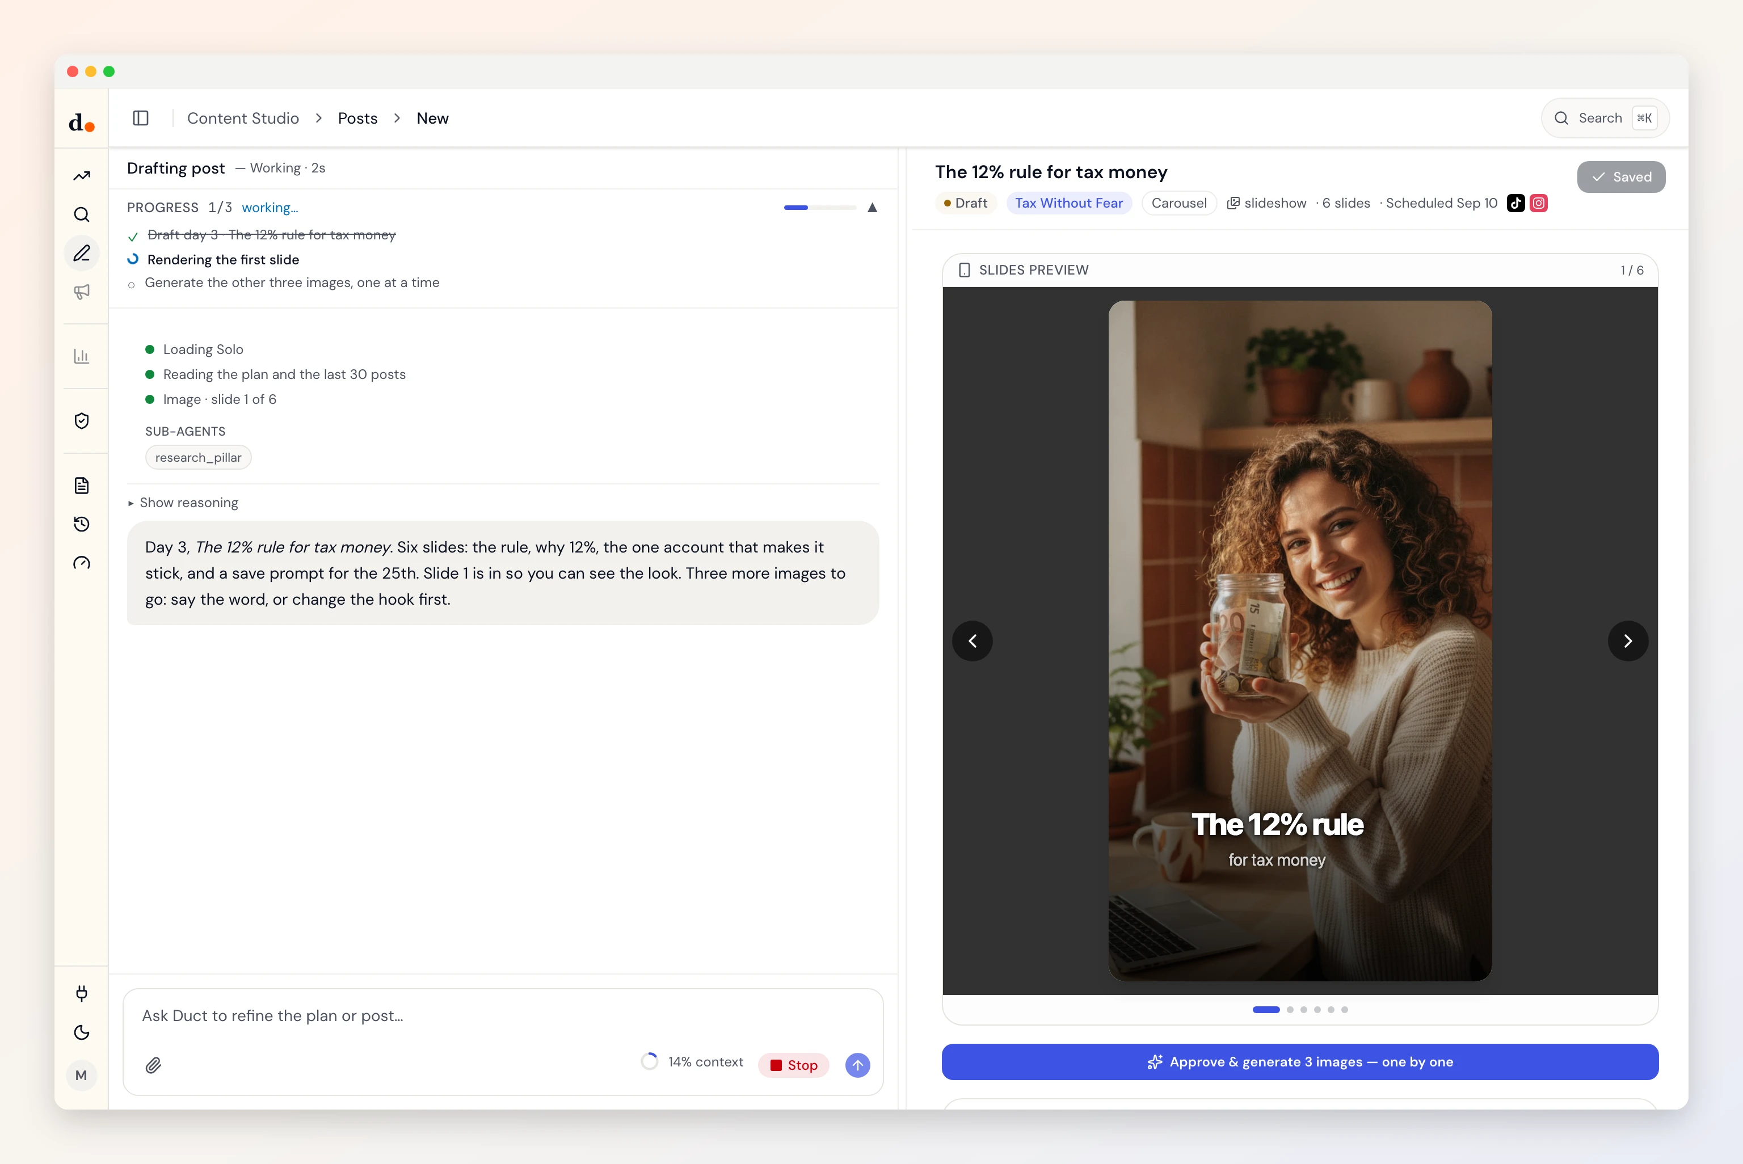The width and height of the screenshot is (1743, 1164).
Task: Click the agent's Day 3 summary message
Action: tap(503, 573)
